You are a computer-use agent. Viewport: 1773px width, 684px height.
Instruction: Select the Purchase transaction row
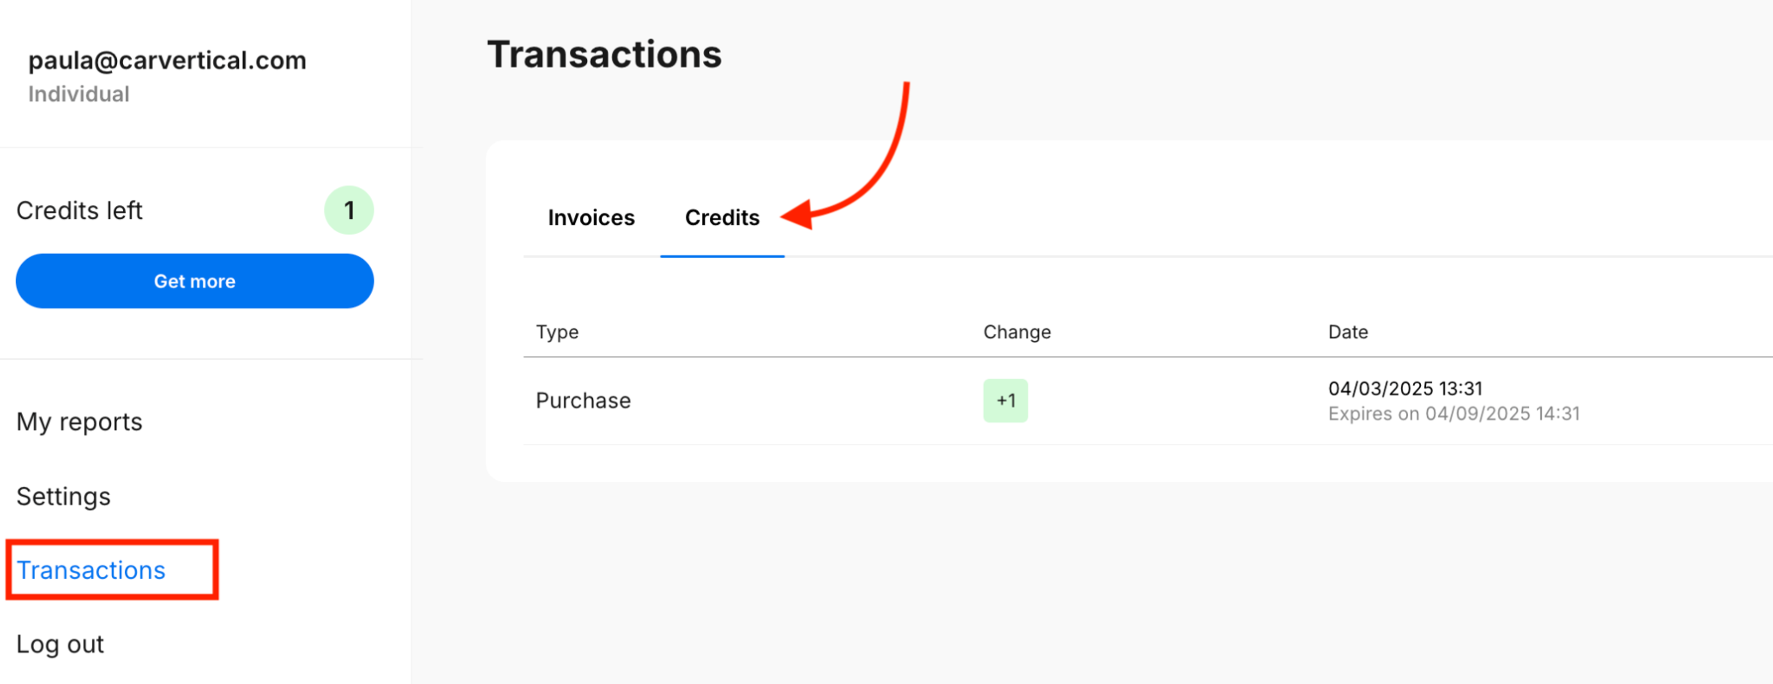pos(1147,401)
